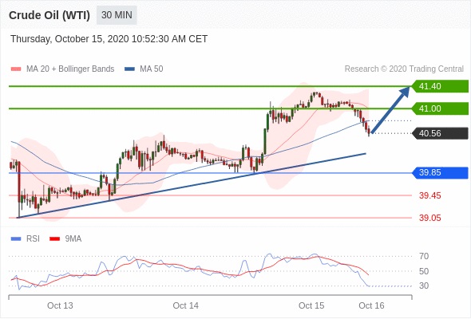Click the Oct 15 date axis label
Viewport: 471px width, 319px height.
pos(311,305)
